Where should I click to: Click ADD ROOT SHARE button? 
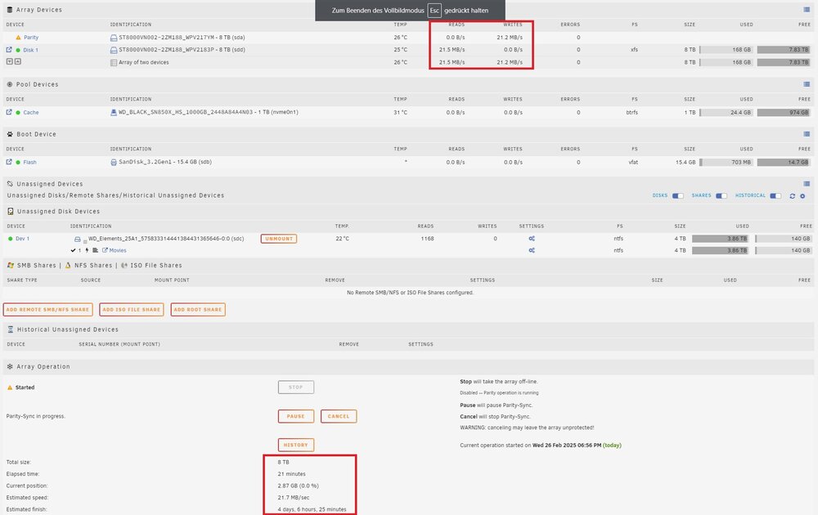198,310
